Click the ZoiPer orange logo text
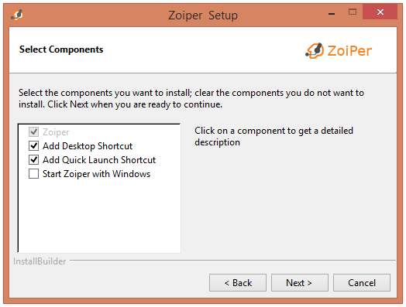 (x=349, y=50)
